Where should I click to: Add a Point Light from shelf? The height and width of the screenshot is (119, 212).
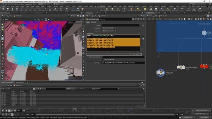107,10
